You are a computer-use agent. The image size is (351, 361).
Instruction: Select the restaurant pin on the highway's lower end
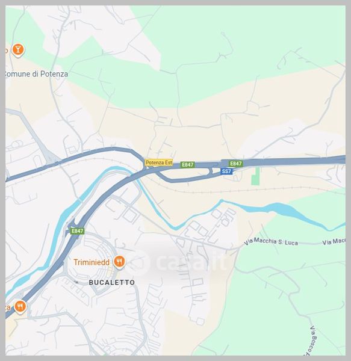tap(20, 307)
